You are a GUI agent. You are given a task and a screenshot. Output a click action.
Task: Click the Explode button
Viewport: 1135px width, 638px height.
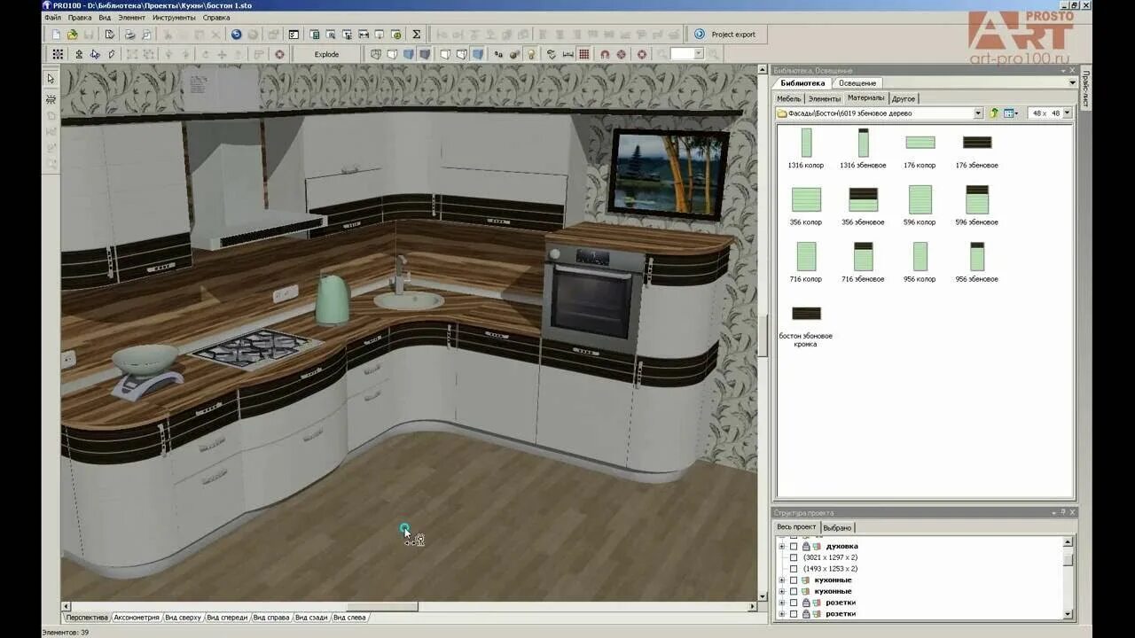(x=326, y=54)
